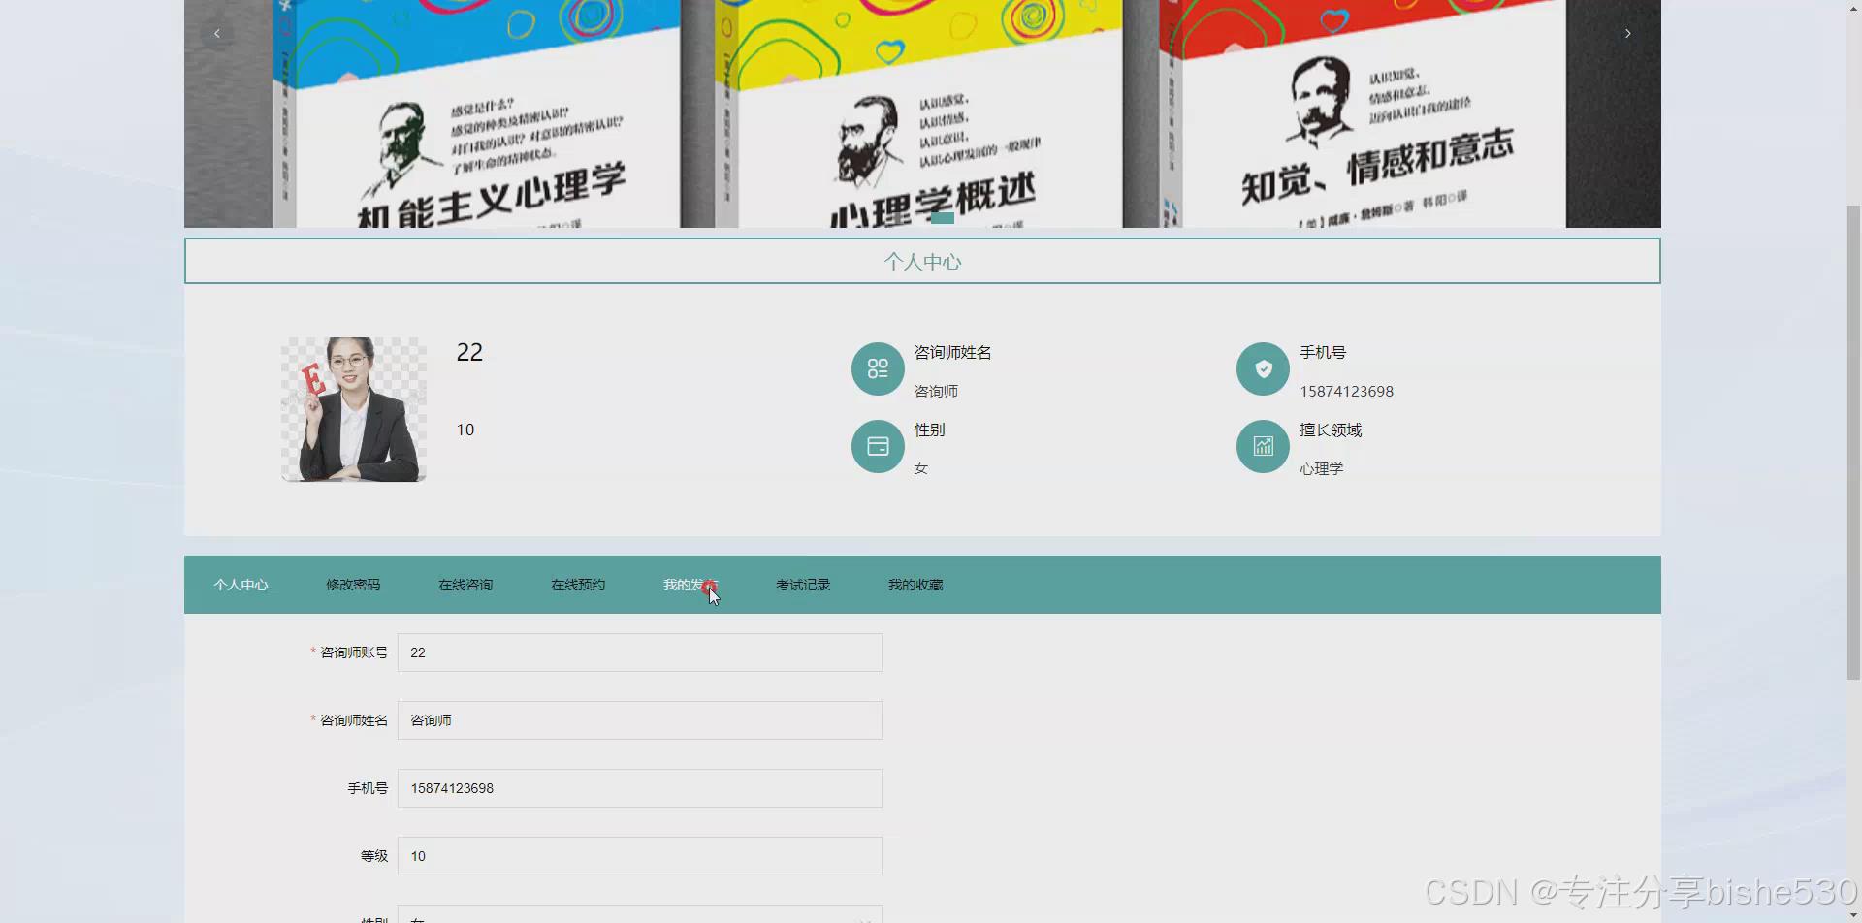Screen dimensions: 1862x923
Task: Click the previous slide arrow on the carousel
Action: pos(217,33)
